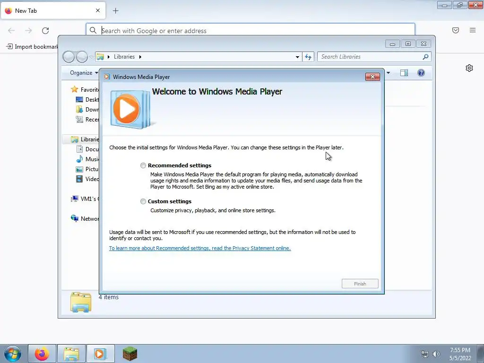The width and height of the screenshot is (484, 363).
Task: Select the Custom settings radio button
Action: 143,201
